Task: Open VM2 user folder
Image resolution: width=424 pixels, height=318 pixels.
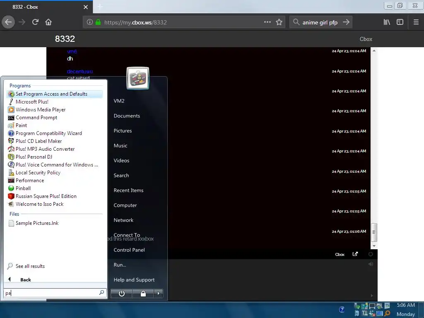Action: pos(119,101)
